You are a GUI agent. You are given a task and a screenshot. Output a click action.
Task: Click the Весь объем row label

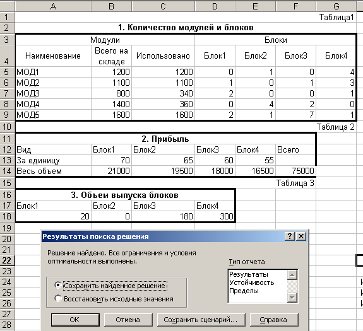click(53, 171)
